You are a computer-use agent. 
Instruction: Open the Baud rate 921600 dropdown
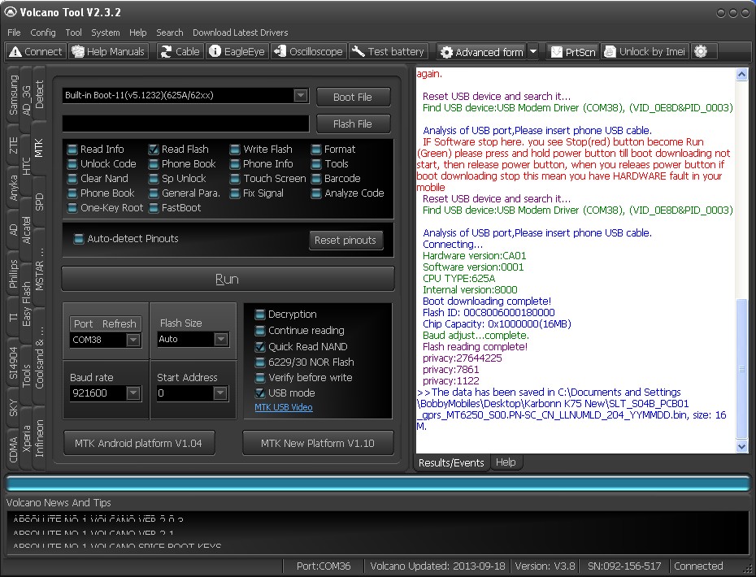coord(133,393)
